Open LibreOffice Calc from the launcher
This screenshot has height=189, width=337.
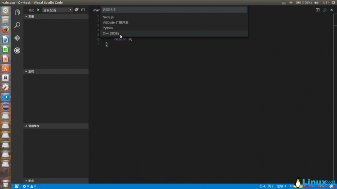5,49
